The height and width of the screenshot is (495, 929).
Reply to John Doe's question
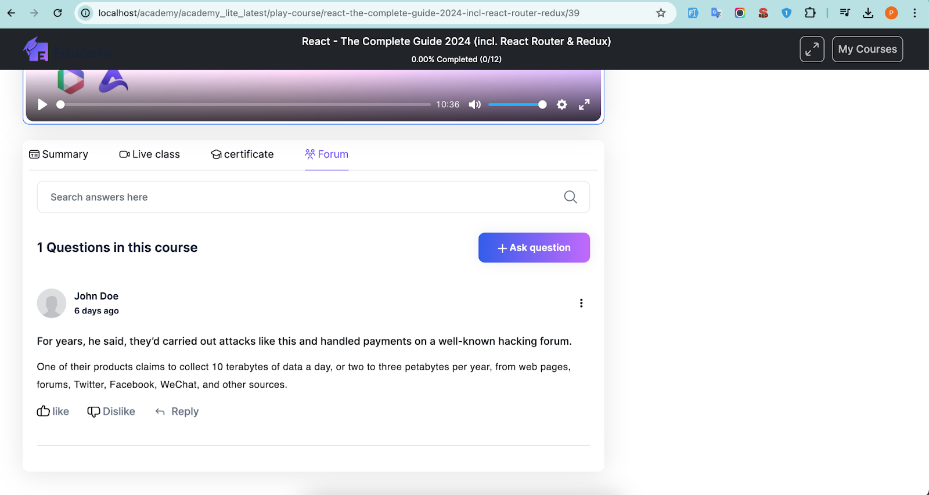point(177,411)
